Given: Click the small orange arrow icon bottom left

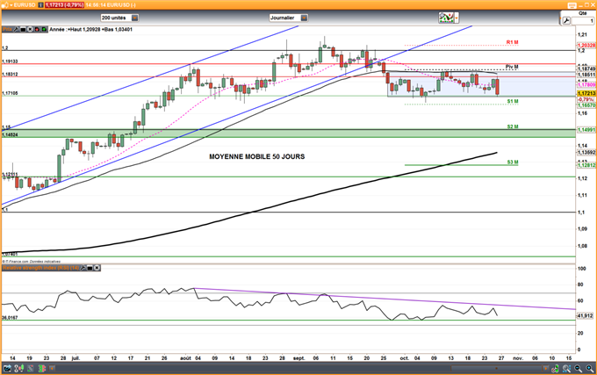Looking at the screenshot, I should tap(52, 369).
